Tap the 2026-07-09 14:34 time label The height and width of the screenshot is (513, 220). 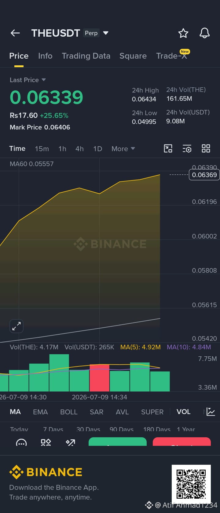[x=99, y=397]
